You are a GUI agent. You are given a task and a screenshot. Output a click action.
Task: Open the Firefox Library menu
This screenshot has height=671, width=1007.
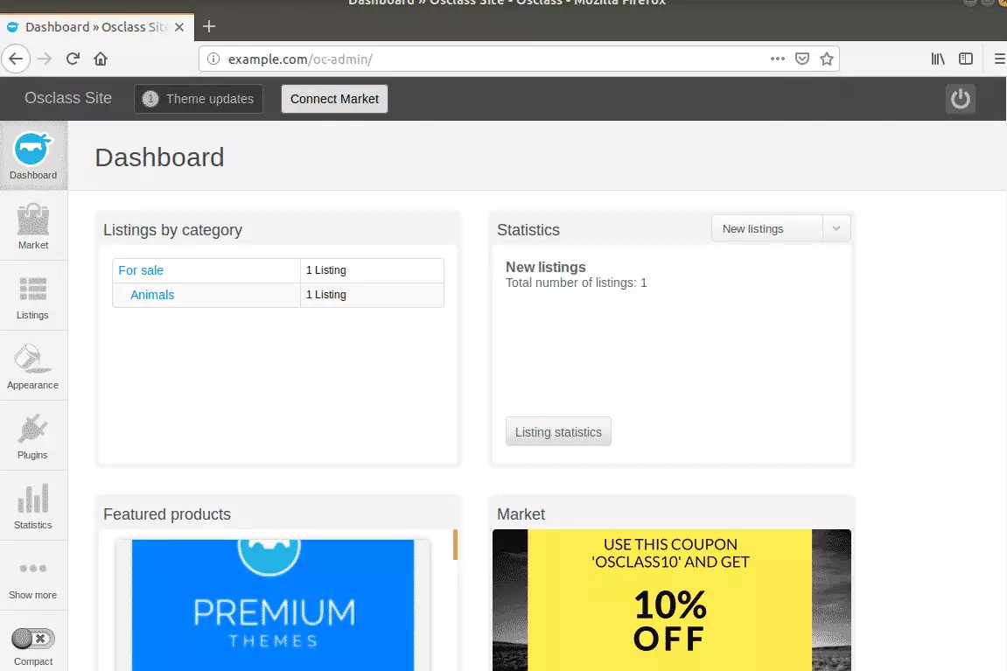(938, 59)
